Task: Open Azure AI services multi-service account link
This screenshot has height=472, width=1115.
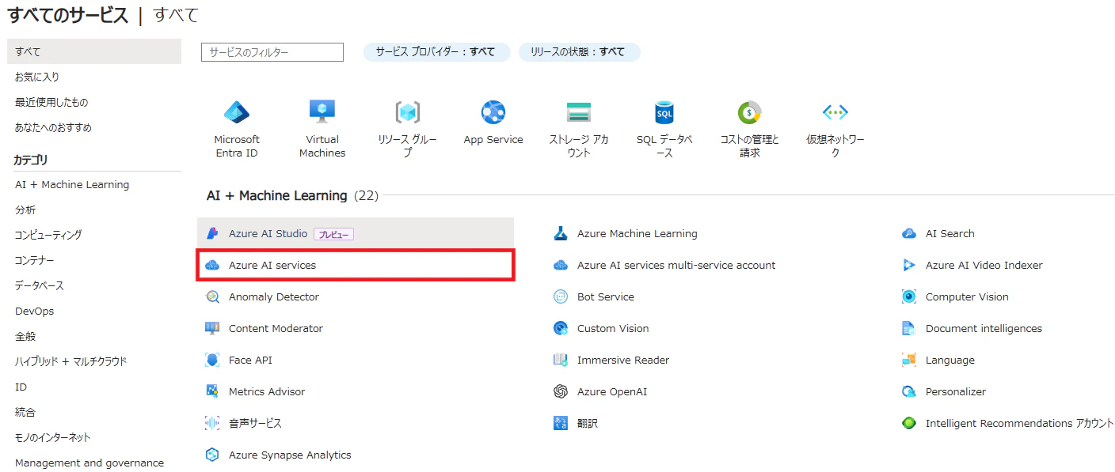Action: click(676, 265)
